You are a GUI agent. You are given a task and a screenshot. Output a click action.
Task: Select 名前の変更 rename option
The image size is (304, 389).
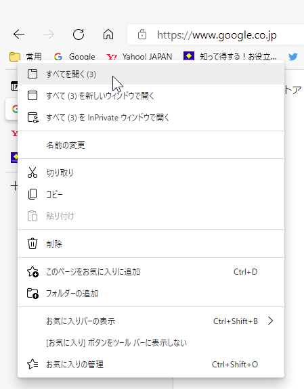click(x=151, y=145)
